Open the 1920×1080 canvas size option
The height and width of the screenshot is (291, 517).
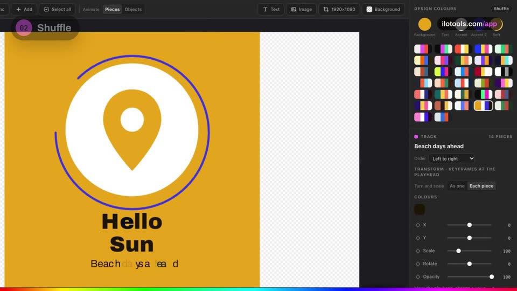(339, 9)
